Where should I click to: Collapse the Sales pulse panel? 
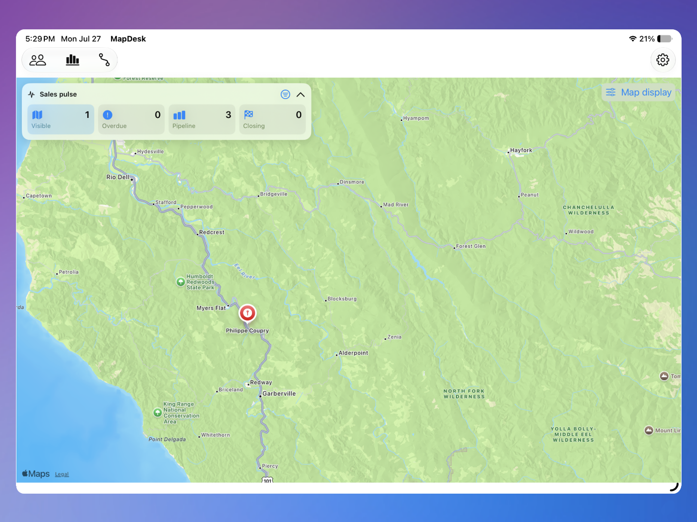(301, 95)
